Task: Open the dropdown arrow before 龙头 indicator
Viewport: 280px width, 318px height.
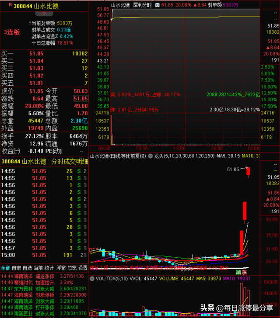Action: click(151, 156)
